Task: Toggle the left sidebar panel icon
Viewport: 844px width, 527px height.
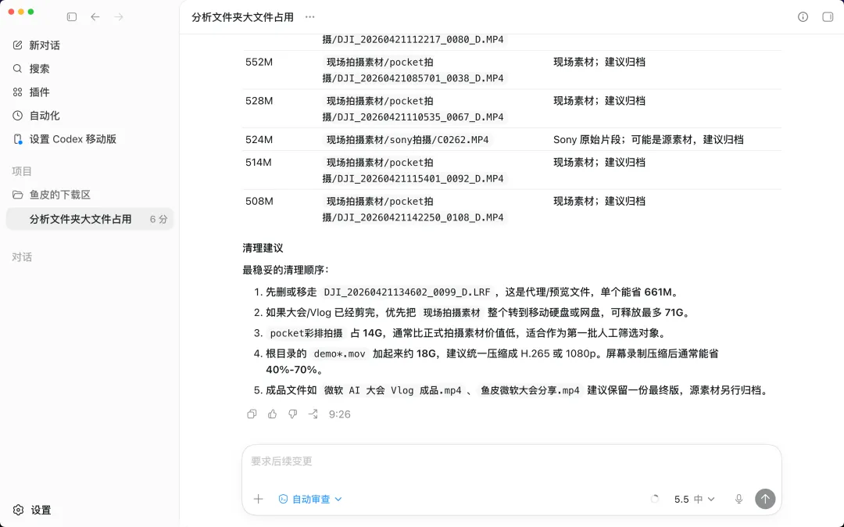Action: tap(72, 16)
